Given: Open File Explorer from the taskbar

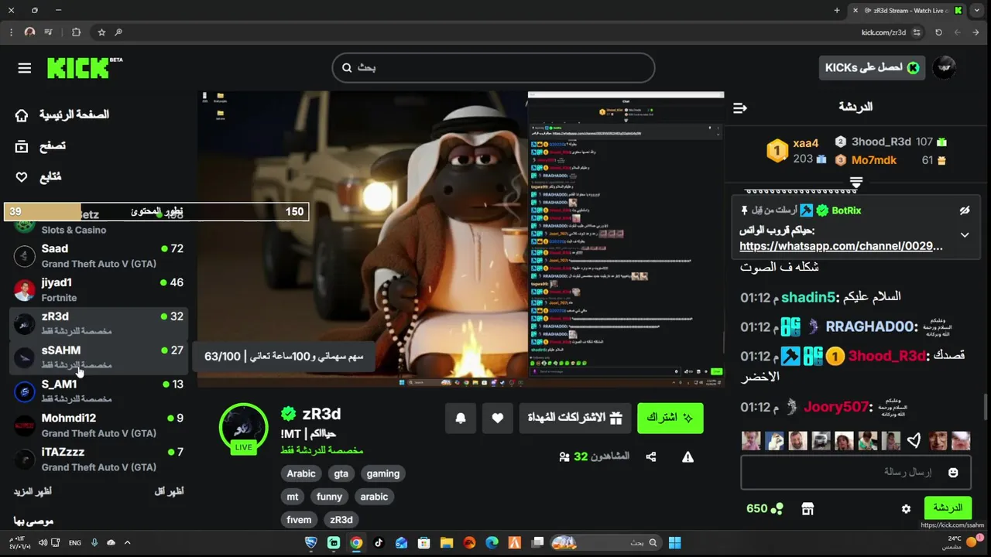Looking at the screenshot, I should (x=447, y=542).
